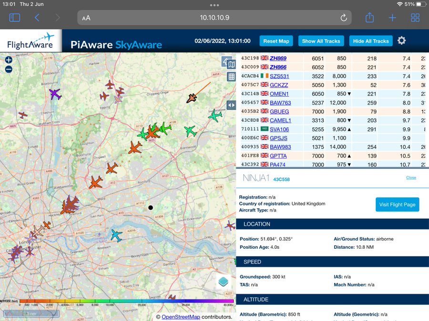Viewport: 429px width, 321px height.
Task: Click the Visit Flight Page button
Action: tap(397, 204)
